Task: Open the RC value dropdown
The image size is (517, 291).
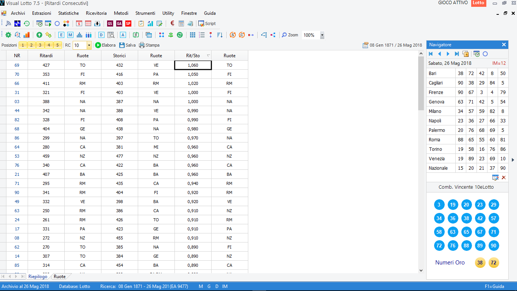Action: (89, 45)
